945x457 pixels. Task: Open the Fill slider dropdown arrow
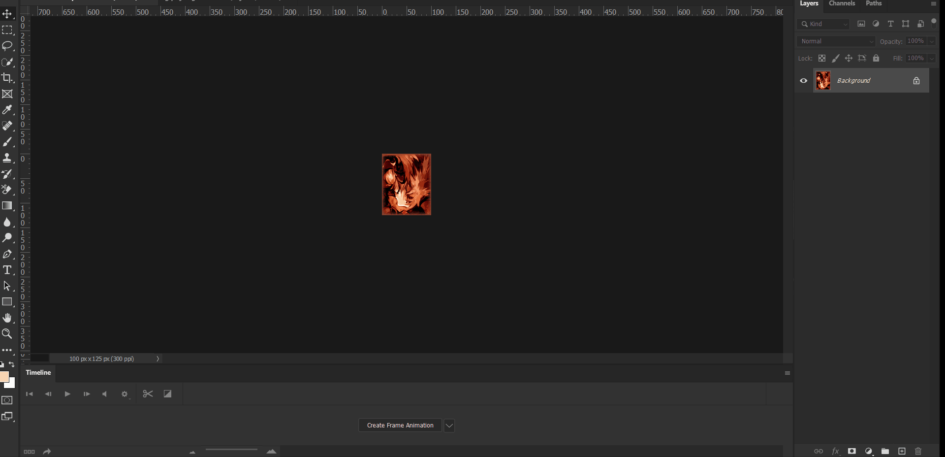pyautogui.click(x=932, y=58)
